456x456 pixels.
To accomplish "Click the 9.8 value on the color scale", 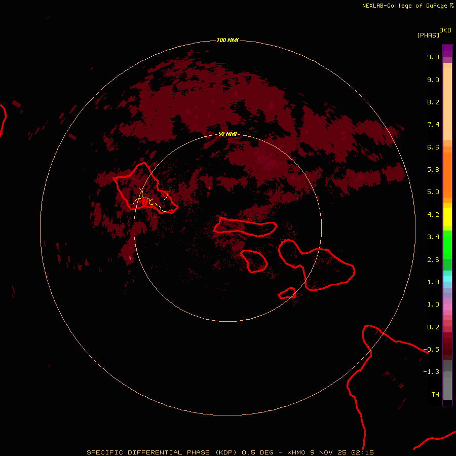I will [x=433, y=57].
